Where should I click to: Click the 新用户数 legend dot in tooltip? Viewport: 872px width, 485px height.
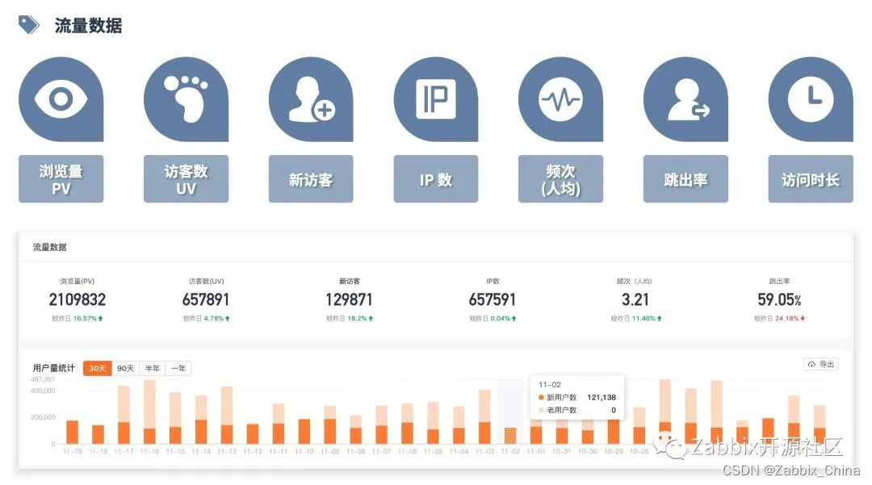pos(541,397)
